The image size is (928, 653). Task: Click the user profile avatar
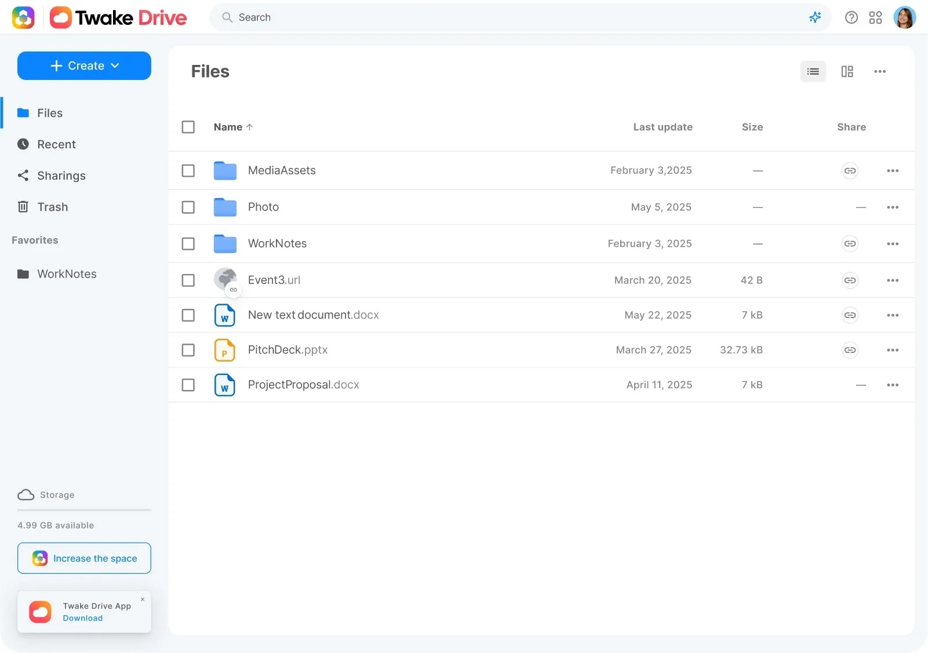(x=905, y=17)
